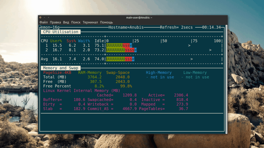Click the Avg CPU usage bar
This screenshot has width=264, height=148.
[120, 59]
